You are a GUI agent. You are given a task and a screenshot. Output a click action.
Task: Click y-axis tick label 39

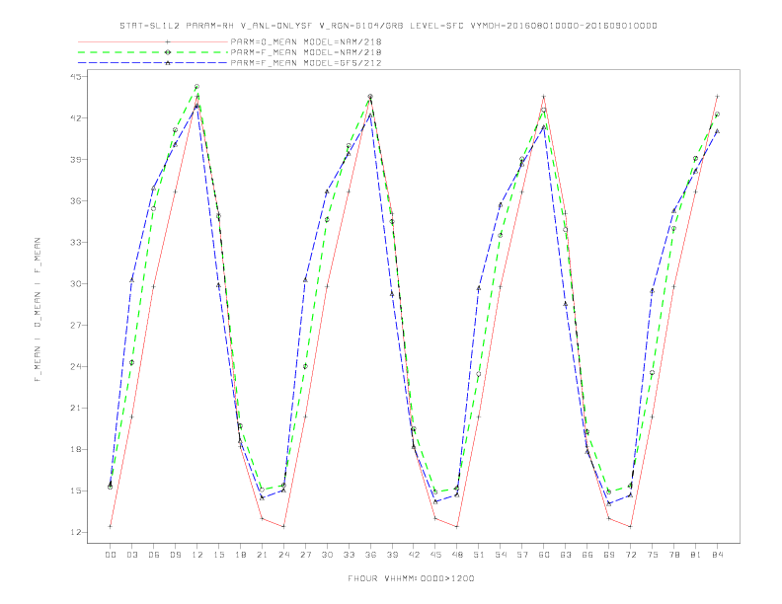point(76,160)
